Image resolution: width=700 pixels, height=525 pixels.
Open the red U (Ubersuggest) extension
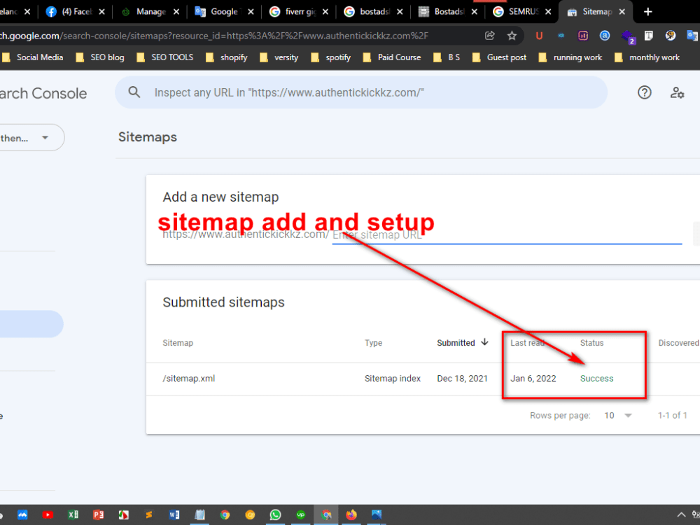click(x=539, y=36)
